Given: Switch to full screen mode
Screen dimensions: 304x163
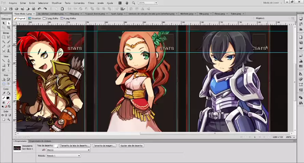Looking at the screenshot, I should (x=10, y=115).
